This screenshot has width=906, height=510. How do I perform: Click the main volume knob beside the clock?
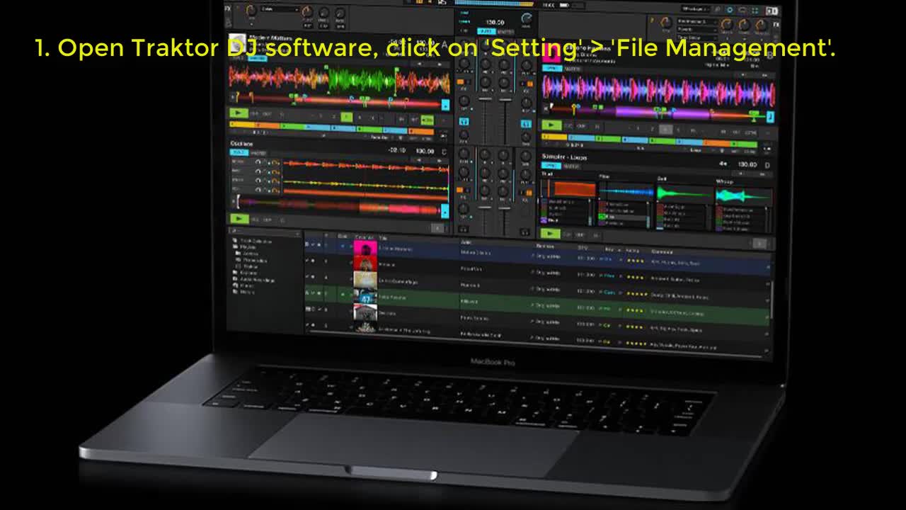[527, 19]
